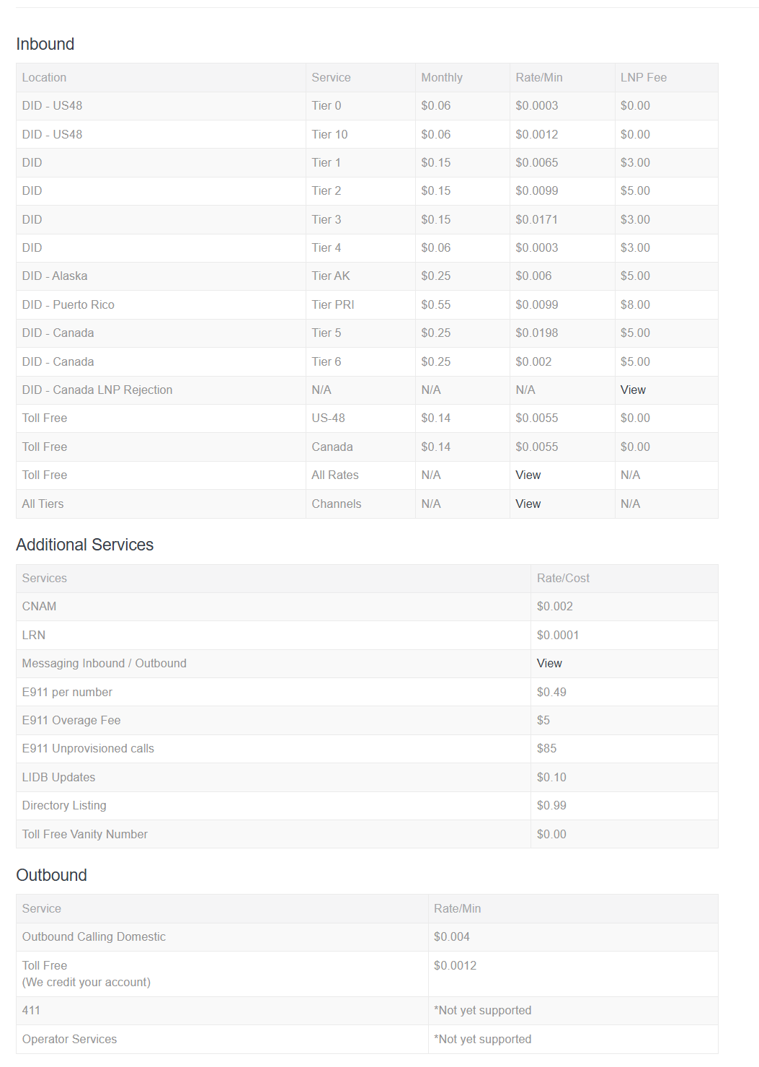
Task: Click the Outbound Calling Domestic row
Action: [367, 936]
